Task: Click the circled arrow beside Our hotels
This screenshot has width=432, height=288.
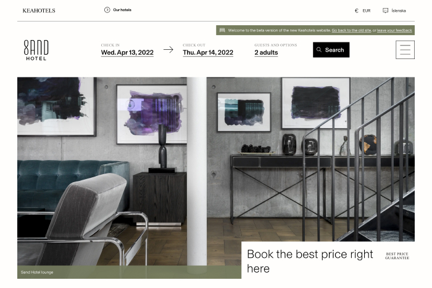Action: tap(107, 10)
